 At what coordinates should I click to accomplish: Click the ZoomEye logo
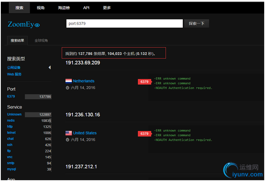click(x=24, y=24)
